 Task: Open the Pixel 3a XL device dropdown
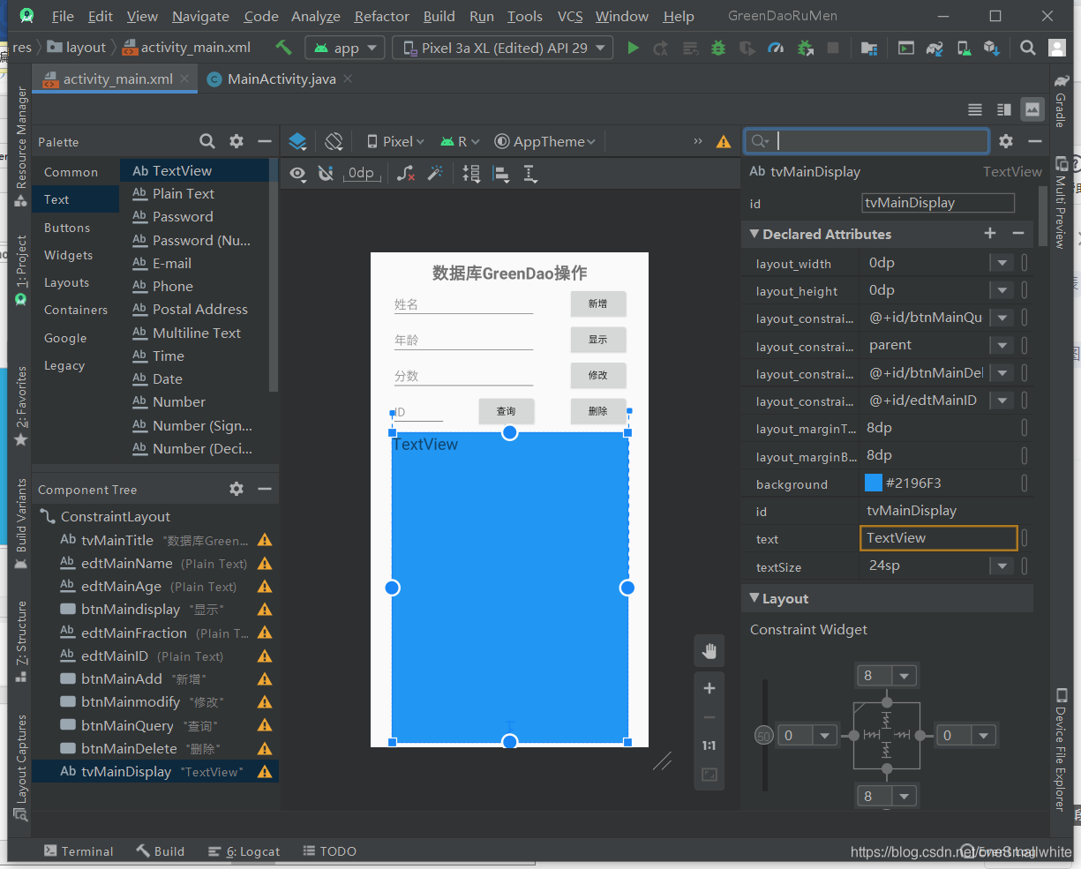coord(503,48)
